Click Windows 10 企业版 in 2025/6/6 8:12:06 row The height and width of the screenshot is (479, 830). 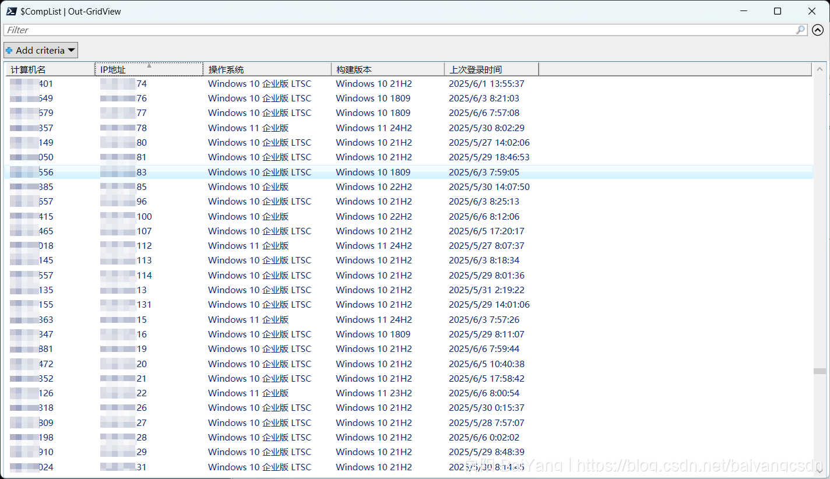[248, 216]
